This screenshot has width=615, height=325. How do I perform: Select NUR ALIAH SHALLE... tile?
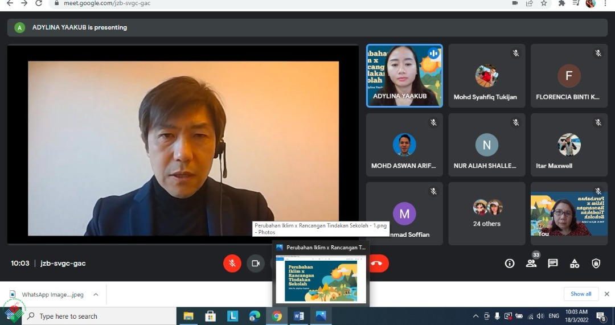pyautogui.click(x=487, y=145)
